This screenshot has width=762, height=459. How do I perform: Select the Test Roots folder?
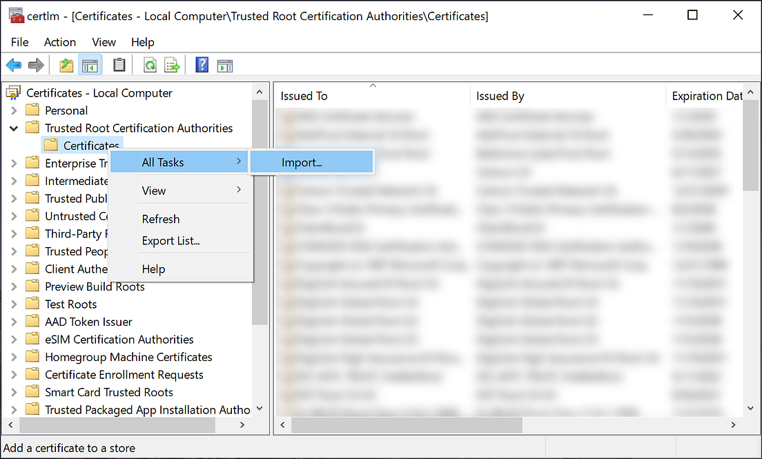(71, 304)
